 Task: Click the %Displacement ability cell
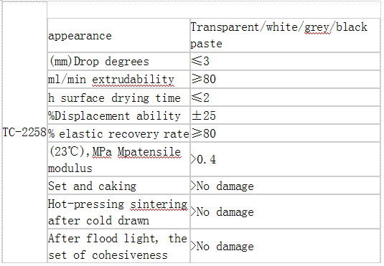118,115
